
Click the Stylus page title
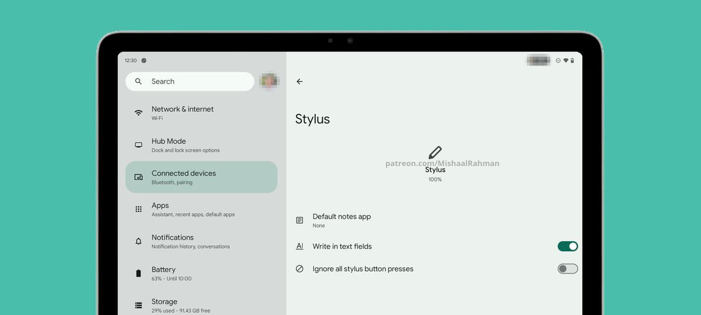[x=313, y=119]
